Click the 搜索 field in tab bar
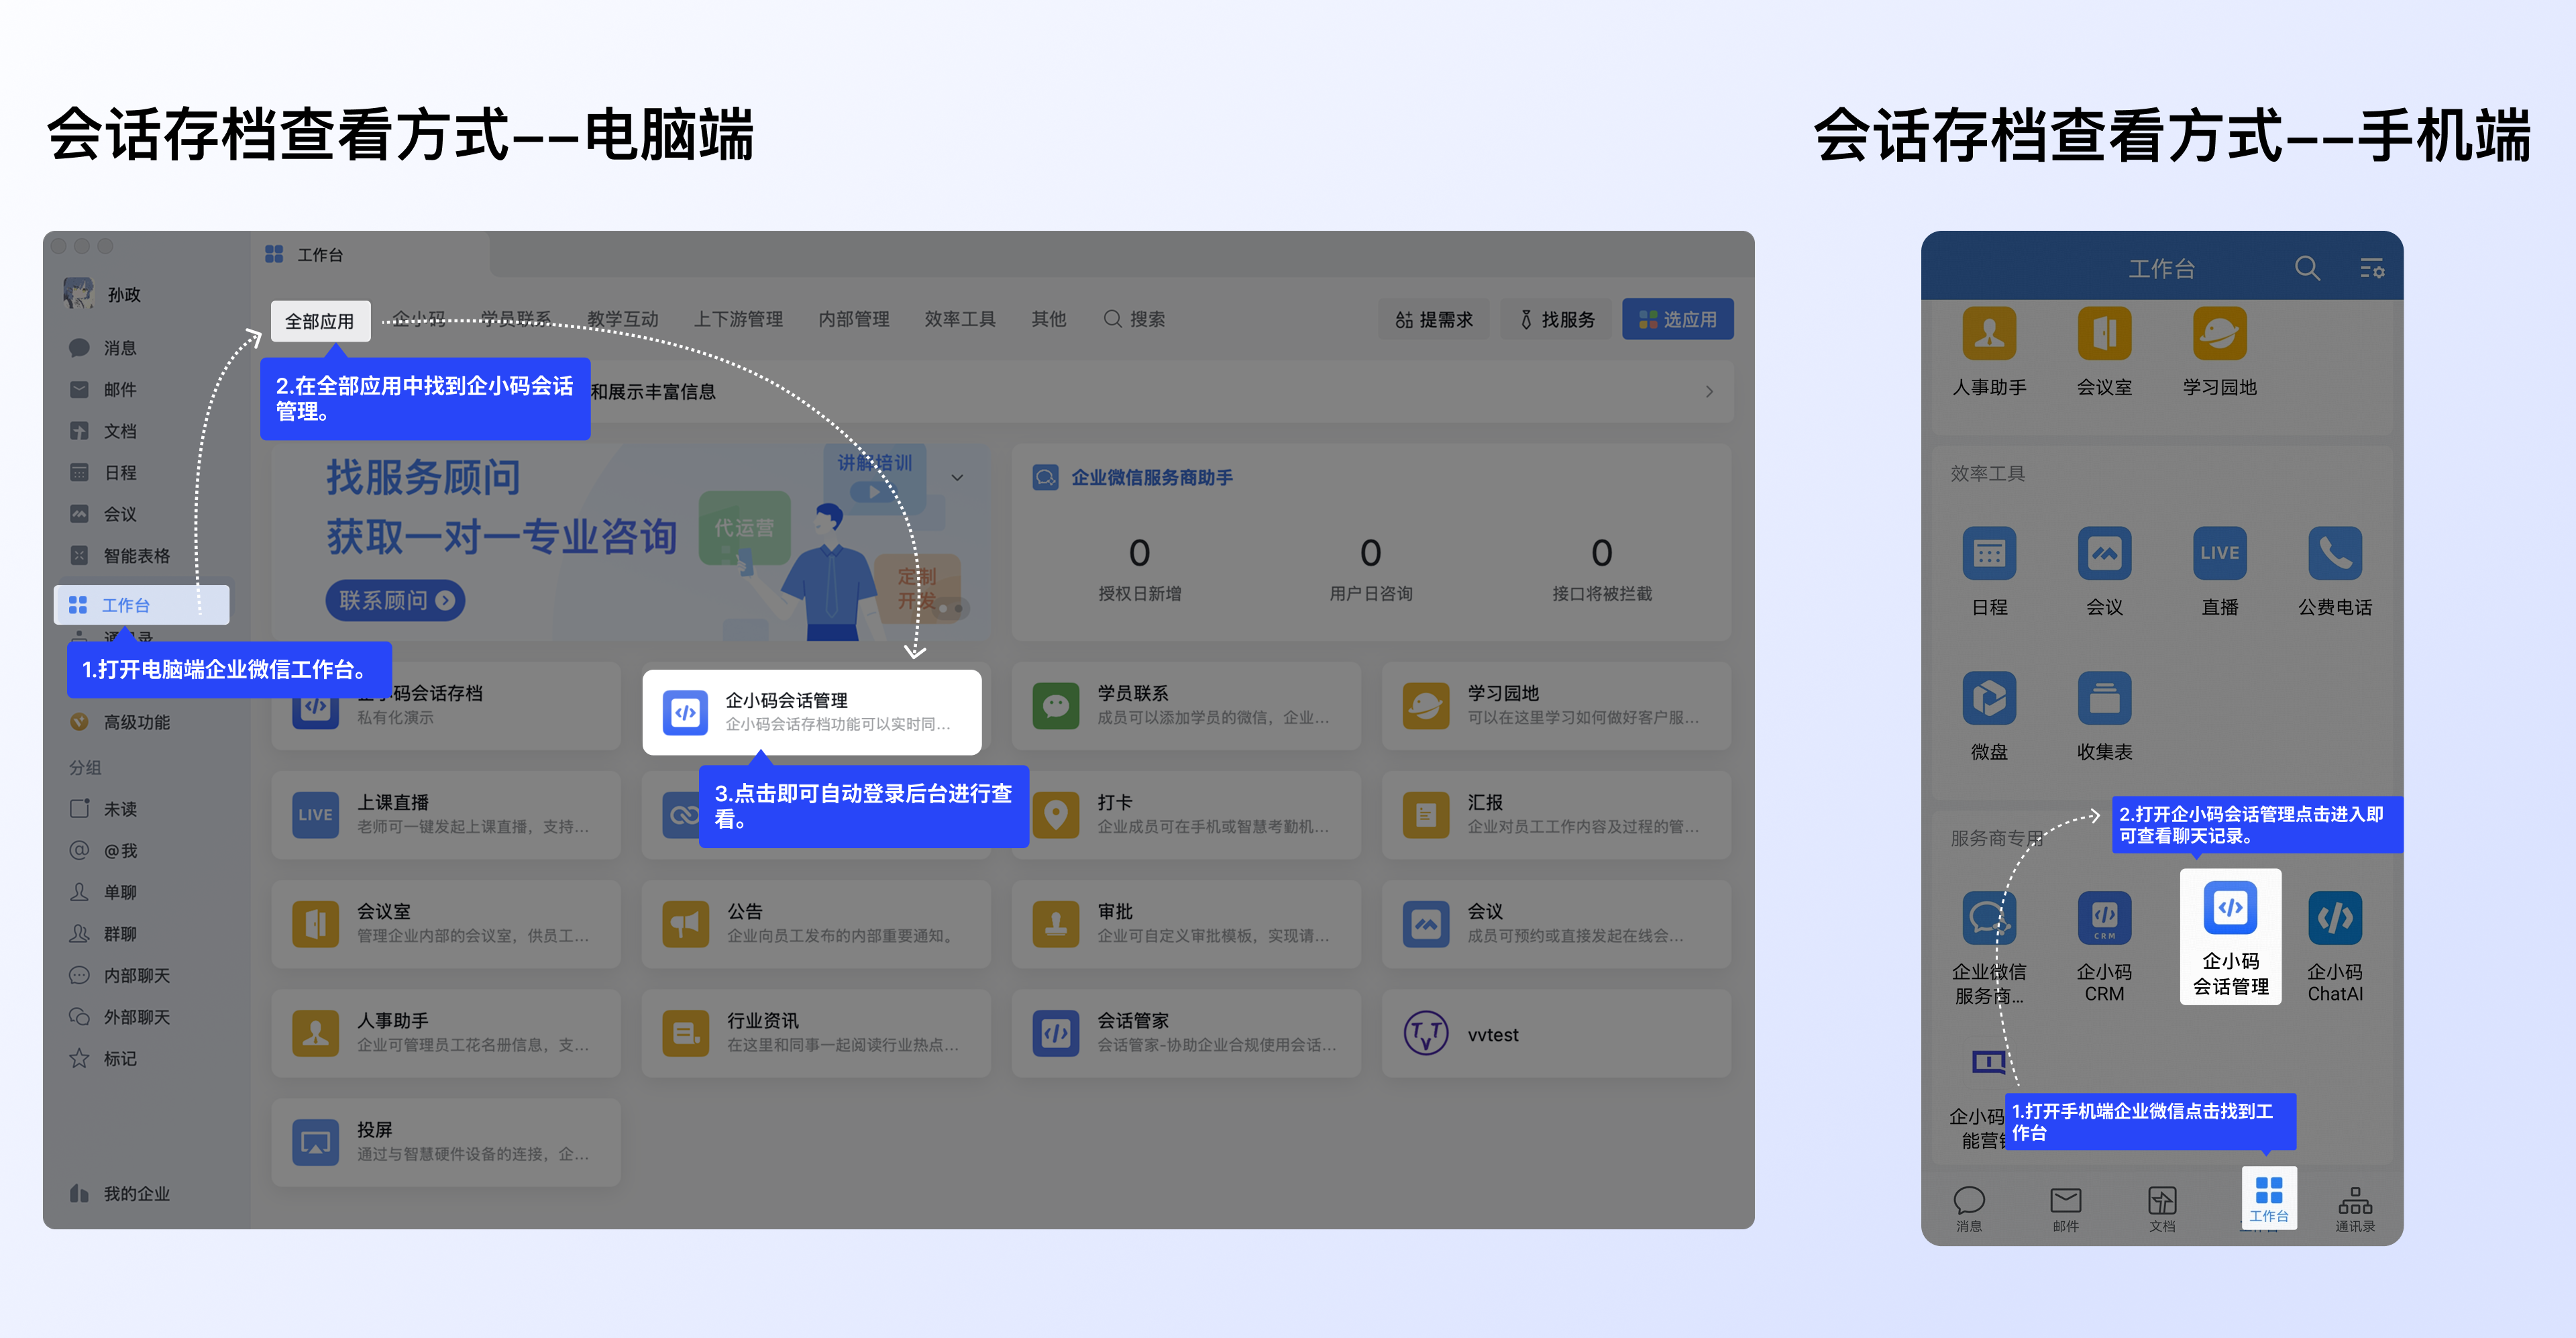Image resolution: width=2576 pixels, height=1338 pixels. pyautogui.click(x=1134, y=319)
